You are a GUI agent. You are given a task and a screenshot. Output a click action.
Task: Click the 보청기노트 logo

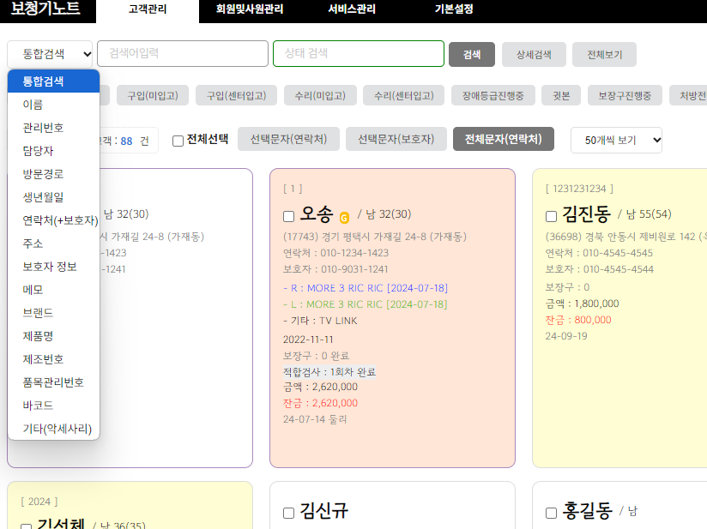(x=45, y=9)
